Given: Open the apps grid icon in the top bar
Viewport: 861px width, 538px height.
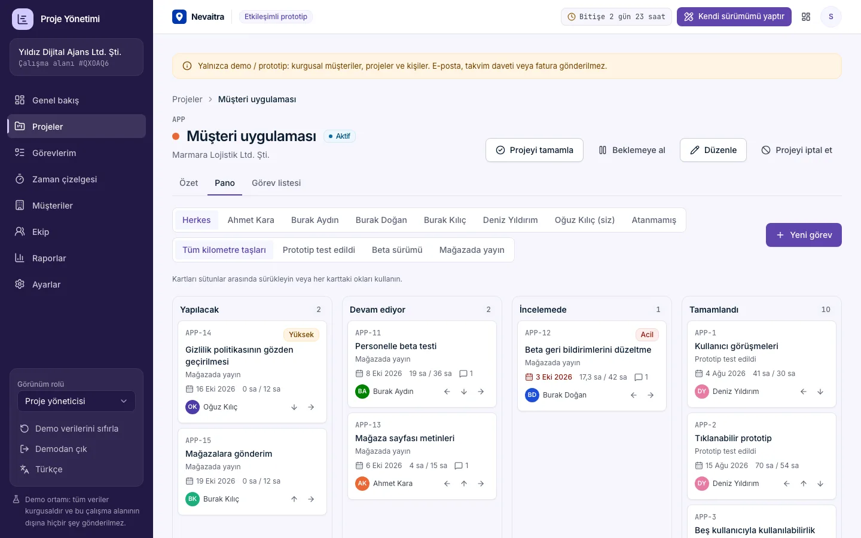Looking at the screenshot, I should 806,17.
